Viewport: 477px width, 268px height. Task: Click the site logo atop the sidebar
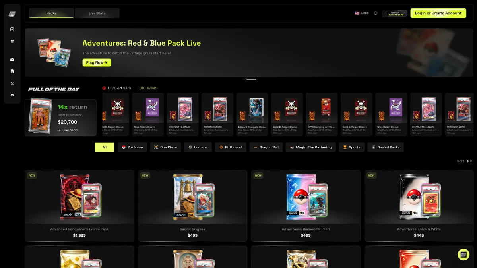click(x=12, y=14)
